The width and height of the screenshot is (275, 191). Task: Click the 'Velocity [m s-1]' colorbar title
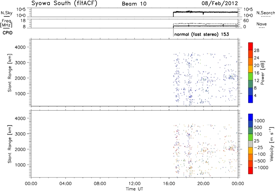pyautogui.click(x=272, y=144)
